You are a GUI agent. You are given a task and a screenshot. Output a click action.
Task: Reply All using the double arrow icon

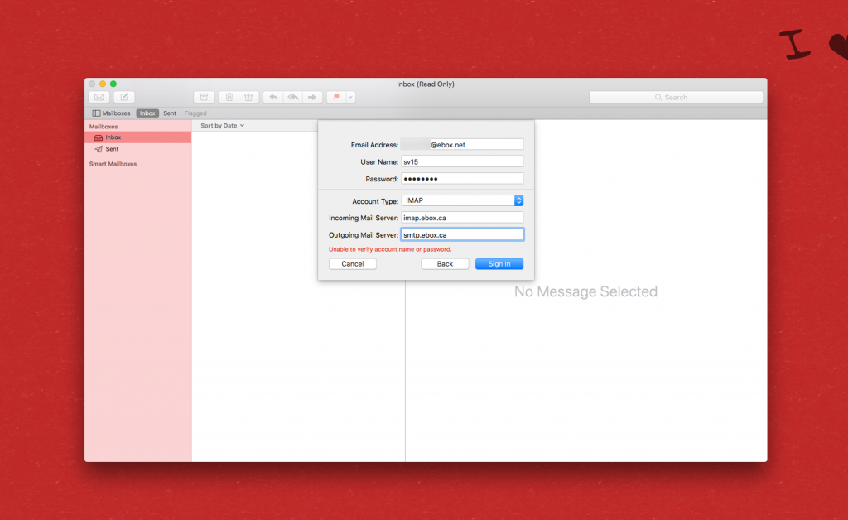293,98
